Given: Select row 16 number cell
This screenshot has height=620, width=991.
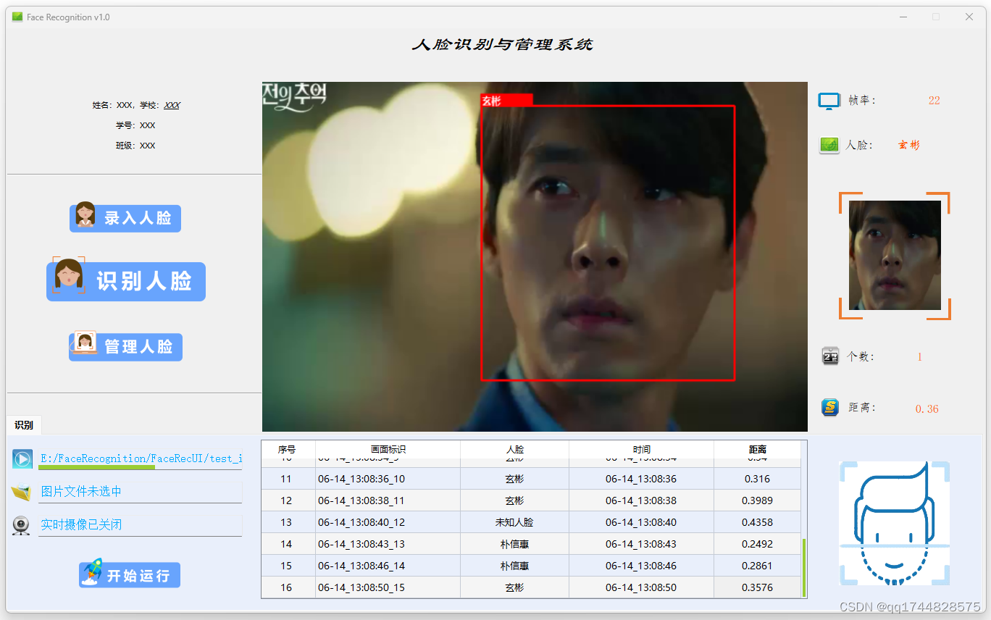Looking at the screenshot, I should point(287,587).
